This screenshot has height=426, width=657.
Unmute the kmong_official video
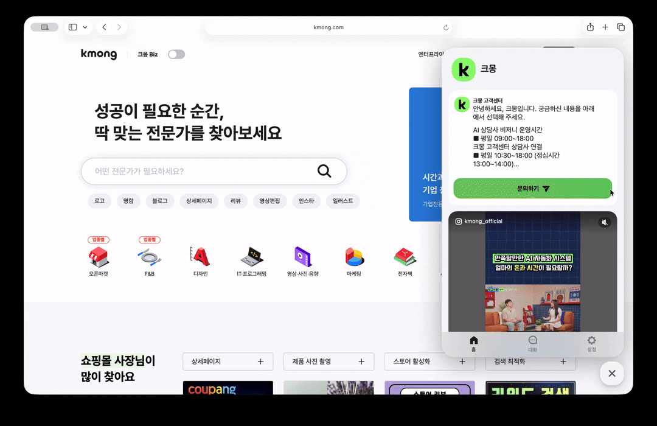point(604,222)
